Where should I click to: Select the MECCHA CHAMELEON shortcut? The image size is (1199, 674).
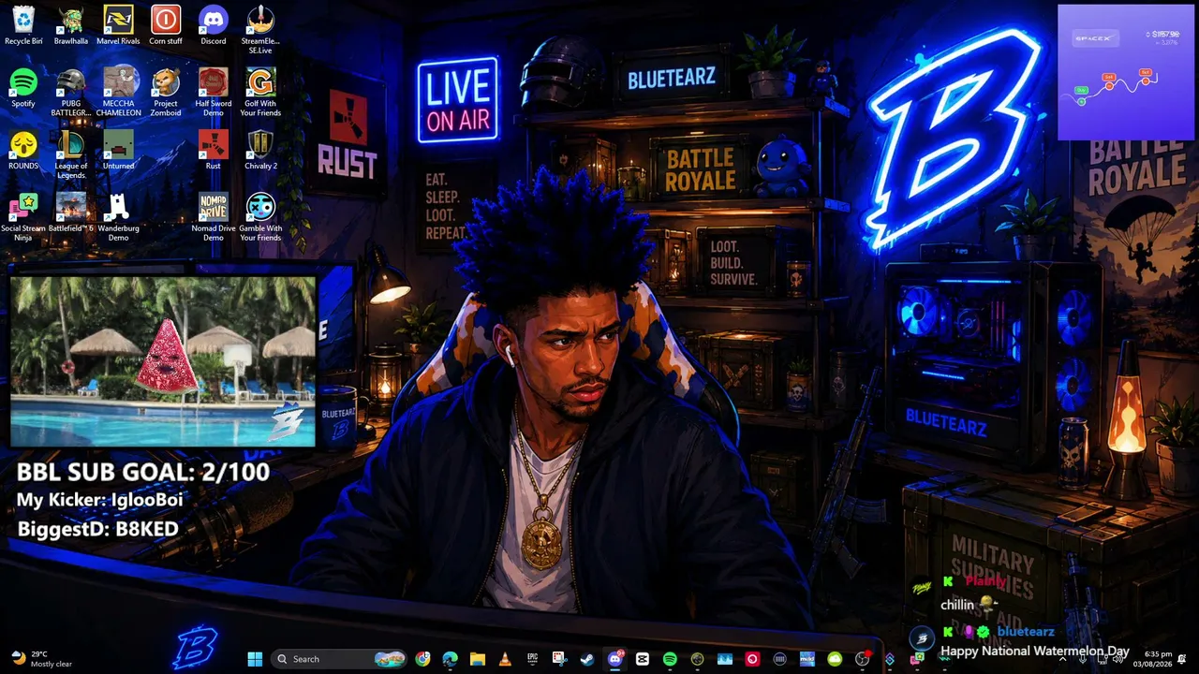[118, 92]
